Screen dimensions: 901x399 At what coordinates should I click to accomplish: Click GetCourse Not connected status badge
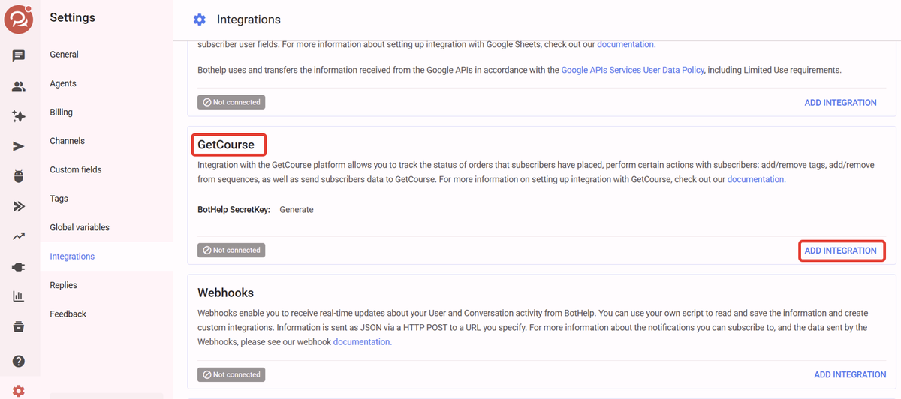(x=231, y=250)
